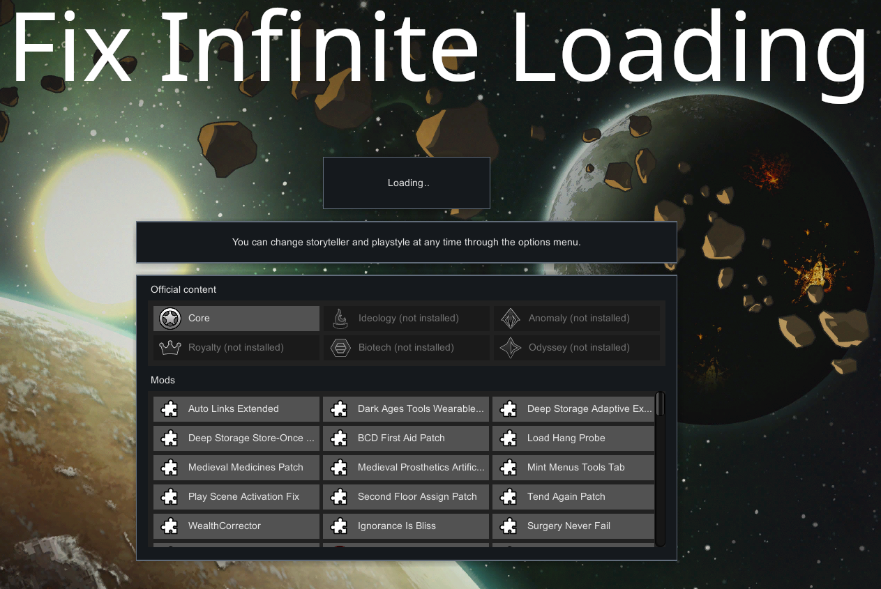Open the Mint Menus Tools Tab mod
The width and height of the screenshot is (881, 589).
(573, 468)
